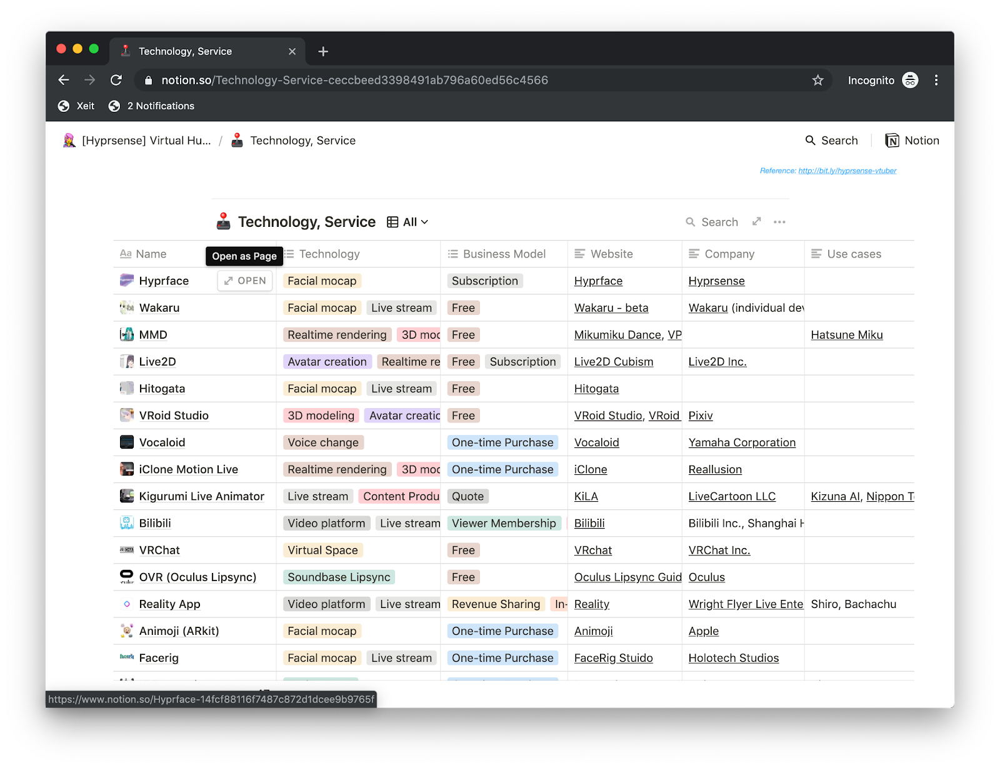
Task: Click the Revenue Sharing tag for Reality App
Action: 496,604
